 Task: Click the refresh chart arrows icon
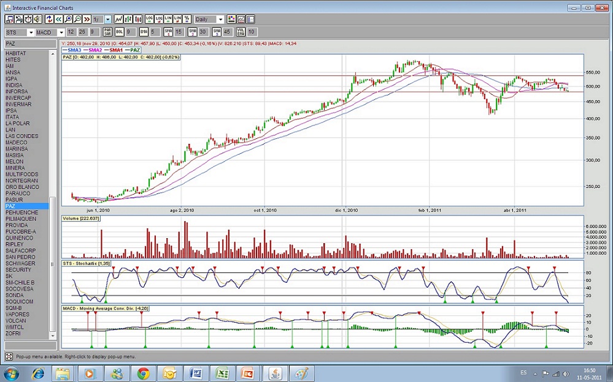point(49,19)
